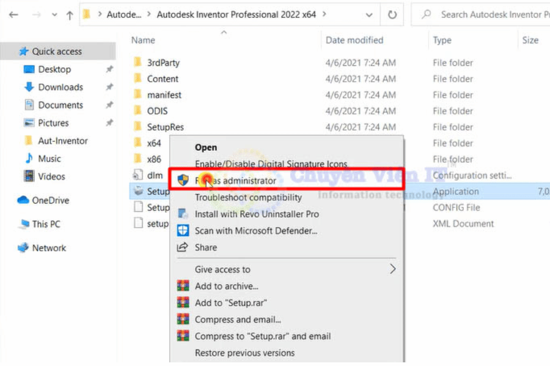This screenshot has width=550, height=366.
Task: Click the Back navigation arrow
Action: click(13, 15)
